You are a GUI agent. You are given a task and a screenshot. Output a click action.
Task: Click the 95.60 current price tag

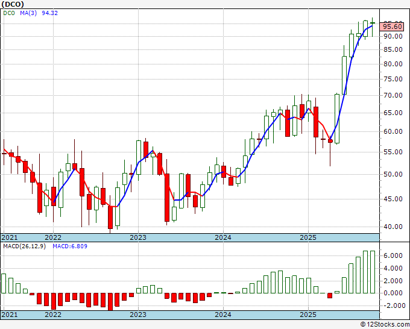coord(393,27)
